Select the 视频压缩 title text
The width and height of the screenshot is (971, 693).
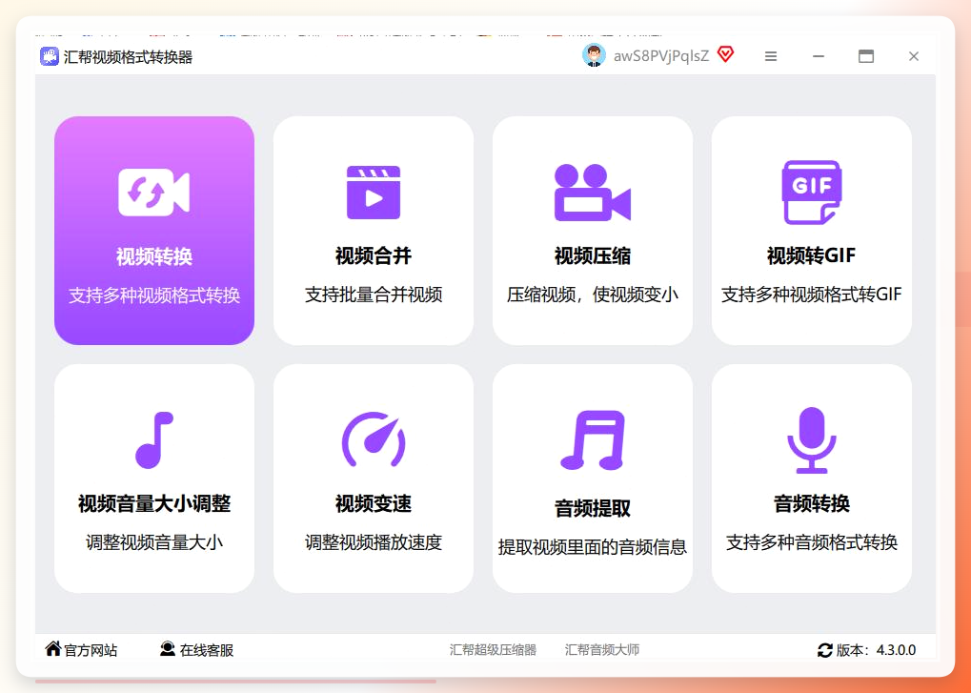593,255
